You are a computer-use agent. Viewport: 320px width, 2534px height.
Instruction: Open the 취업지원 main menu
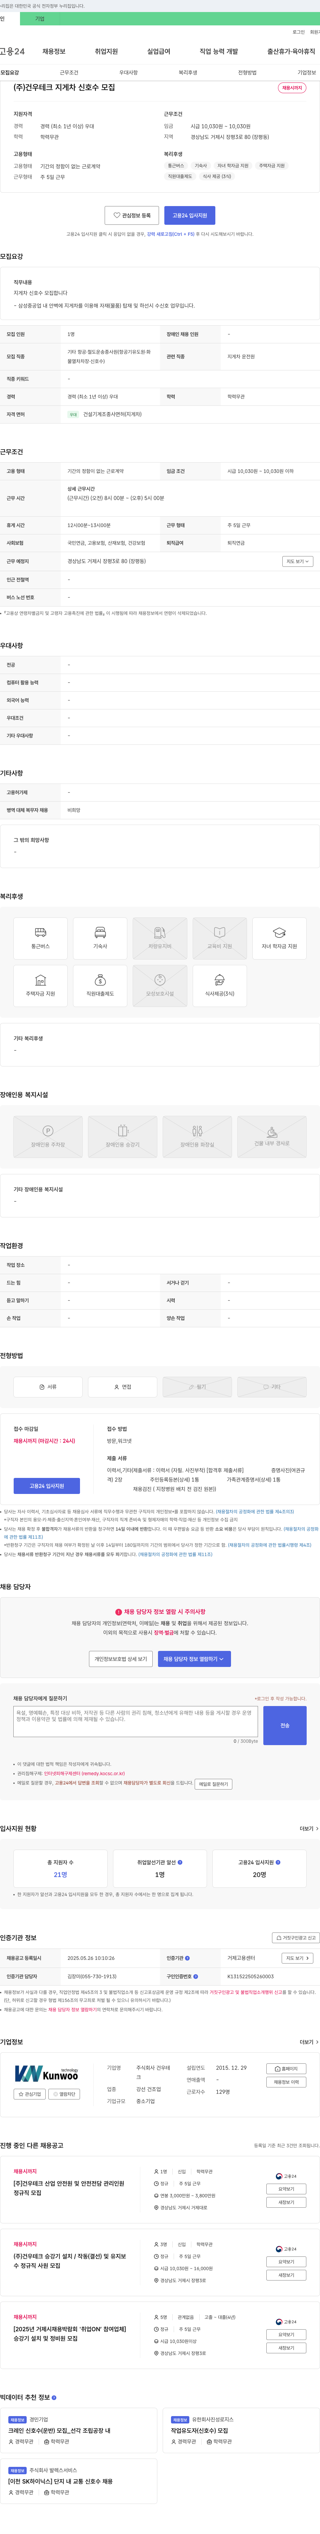(x=106, y=51)
